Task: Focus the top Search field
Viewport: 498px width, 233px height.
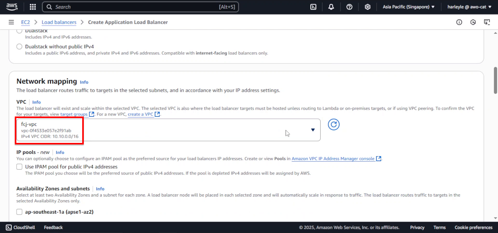Action: (x=140, y=7)
